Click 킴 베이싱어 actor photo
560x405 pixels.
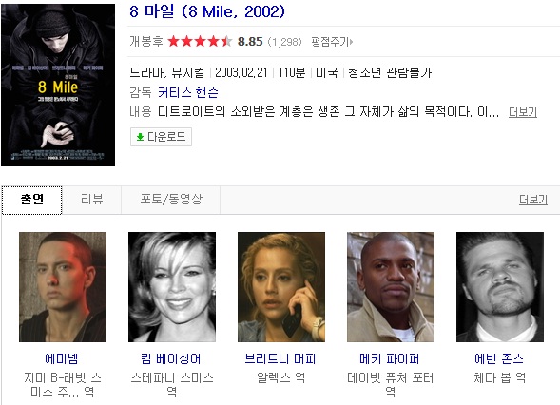coord(172,287)
